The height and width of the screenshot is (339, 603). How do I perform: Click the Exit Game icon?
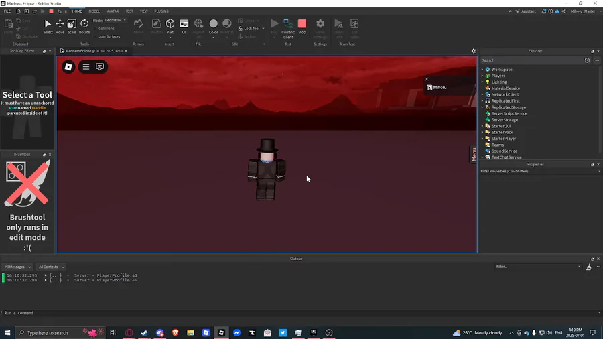click(354, 27)
